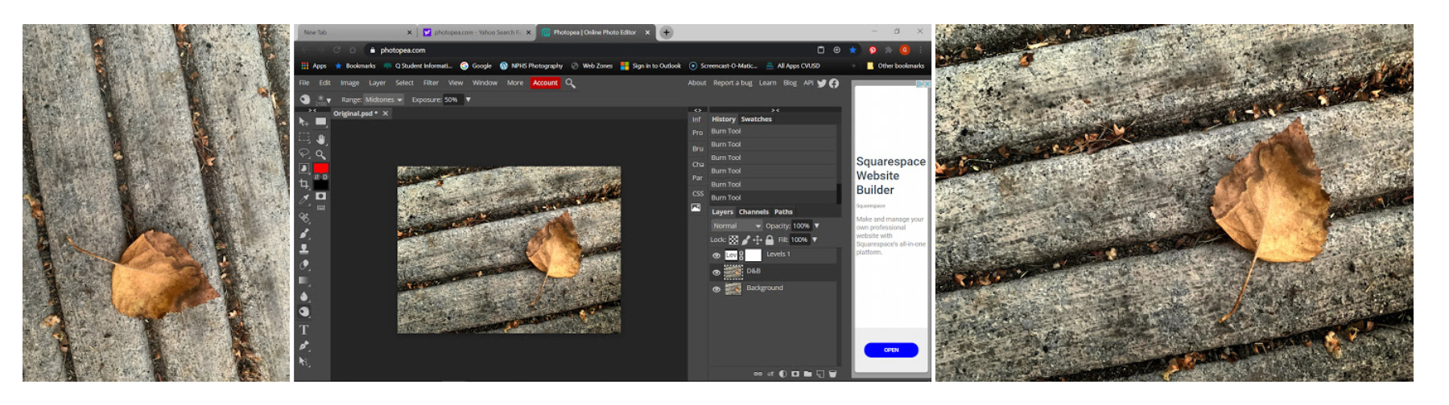The height and width of the screenshot is (405, 1449).
Task: Click the red Account button
Action: pos(545,83)
